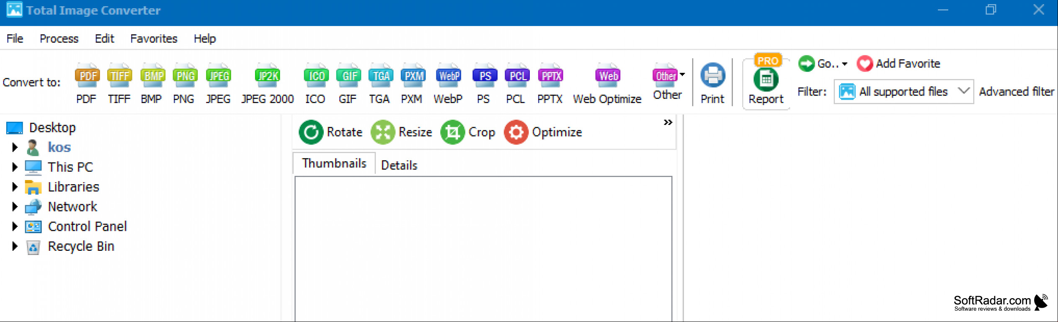This screenshot has height=322, width=1058.
Task: Convert images to JPEG
Action: 218,76
